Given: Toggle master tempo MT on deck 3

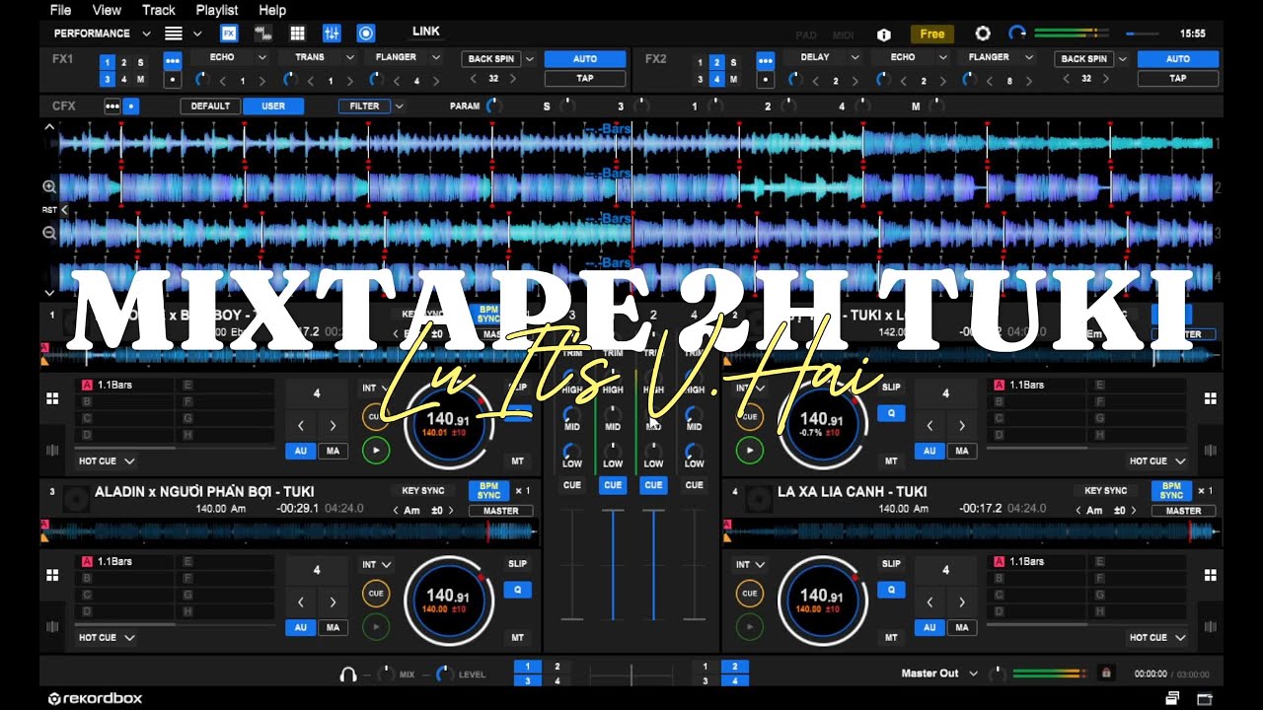Looking at the screenshot, I should click(x=517, y=638).
